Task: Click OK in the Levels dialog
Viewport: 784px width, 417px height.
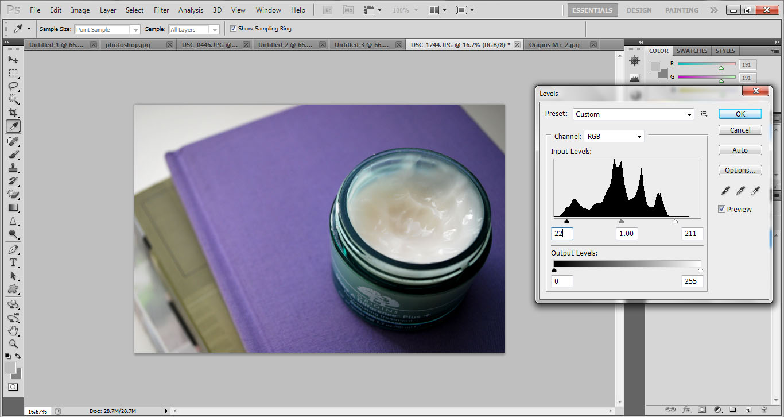Action: click(x=740, y=114)
